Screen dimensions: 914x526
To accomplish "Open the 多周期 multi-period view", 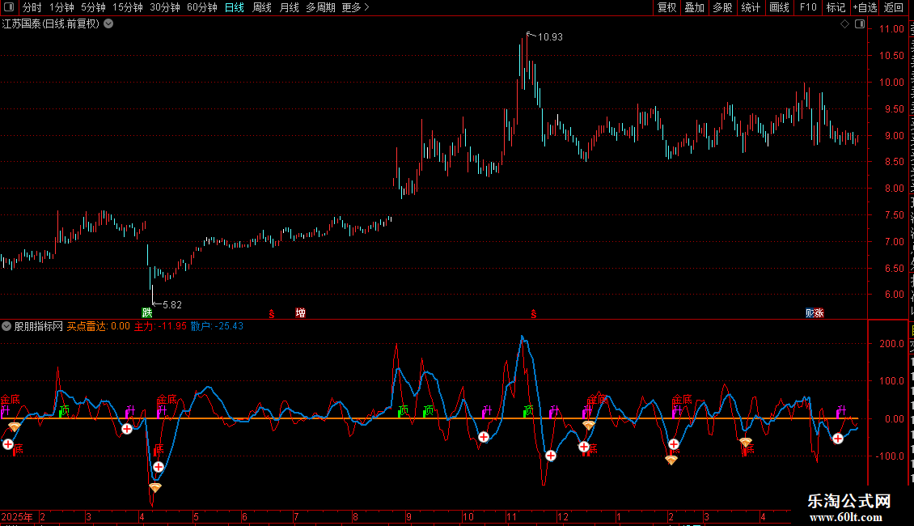I will tap(320, 7).
